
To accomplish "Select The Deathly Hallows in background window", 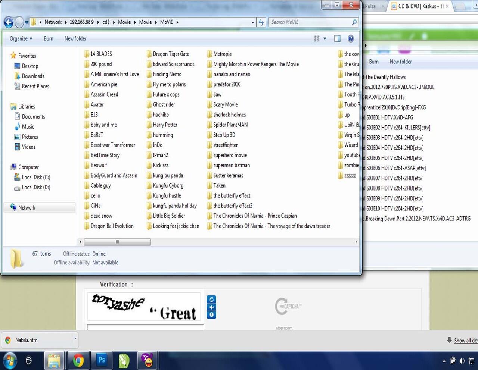I will pyautogui.click(x=385, y=77).
